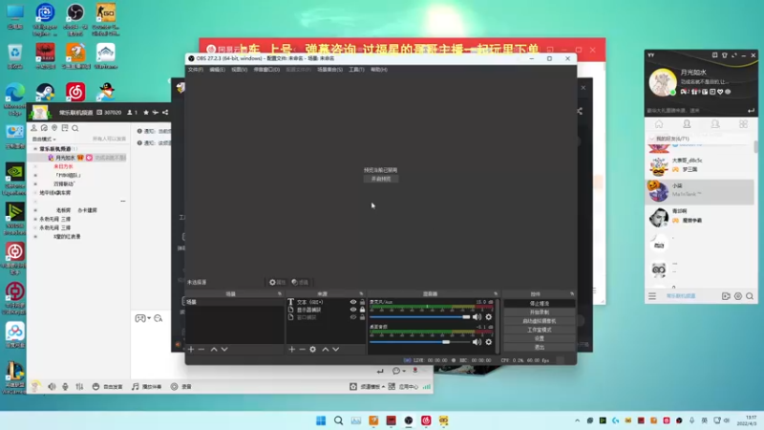
Task: Click the 停止推流 button in OBS controls
Action: tap(539, 303)
